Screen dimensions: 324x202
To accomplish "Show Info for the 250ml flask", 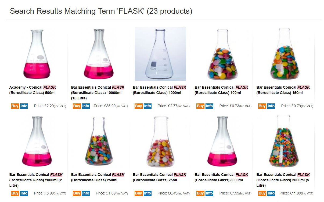I will click(x=86, y=193).
